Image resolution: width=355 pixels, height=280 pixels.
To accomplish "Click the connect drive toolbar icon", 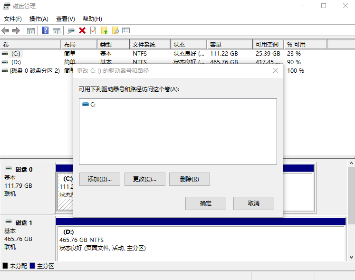I will click(x=71, y=31).
